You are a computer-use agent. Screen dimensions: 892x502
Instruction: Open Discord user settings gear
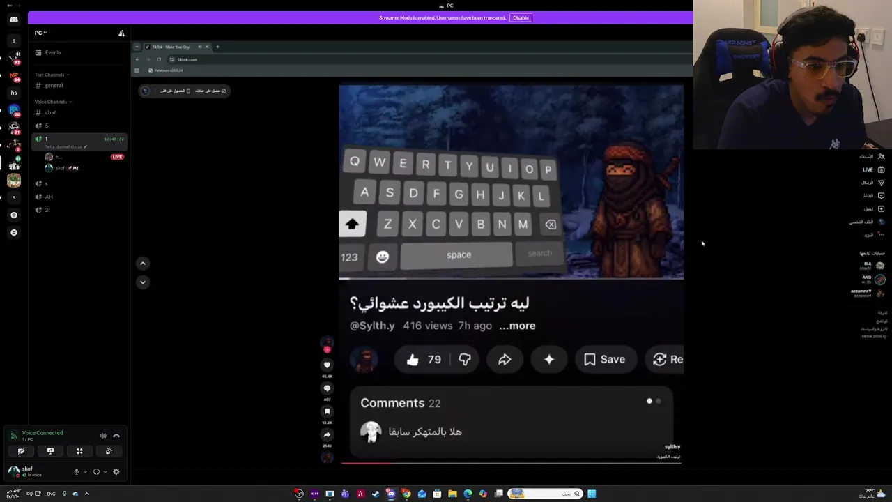click(116, 472)
